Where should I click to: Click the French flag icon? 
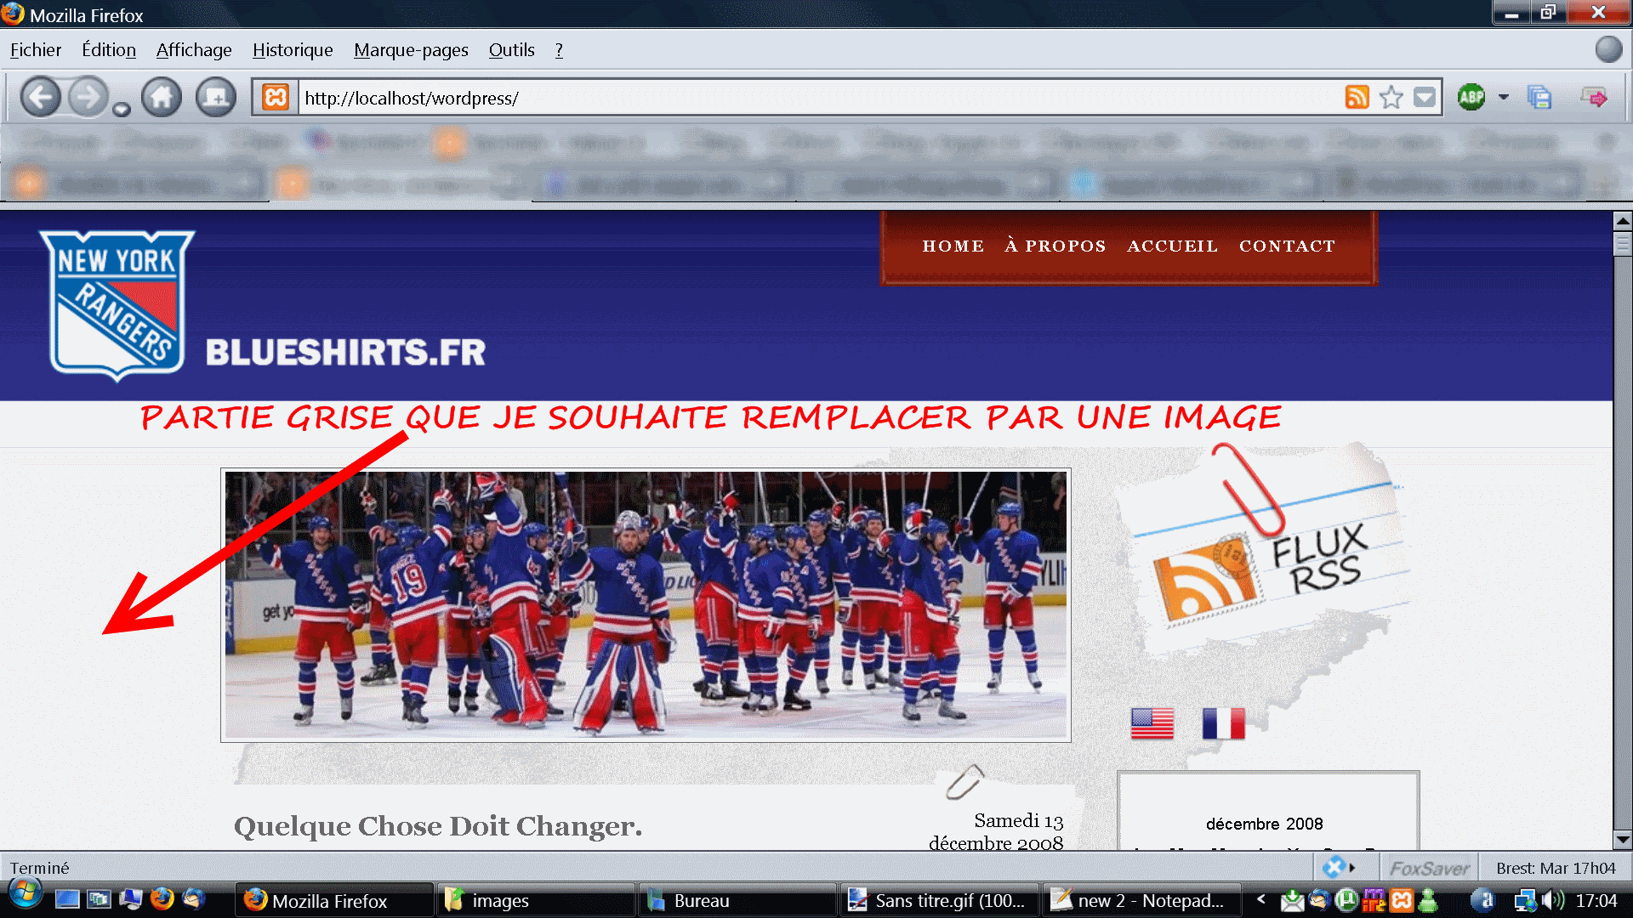pyautogui.click(x=1223, y=724)
